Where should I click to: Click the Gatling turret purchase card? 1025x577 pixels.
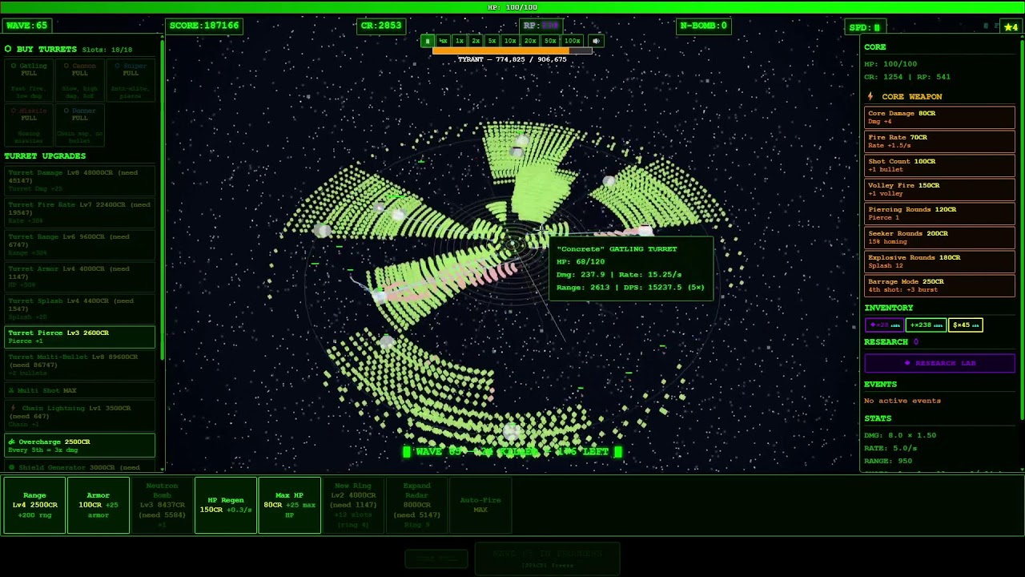[29, 80]
